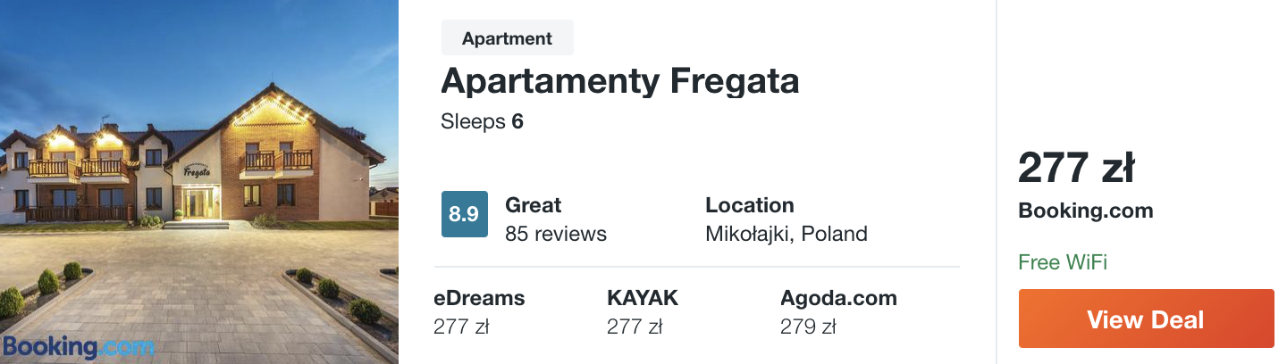Click the 8.9 rating score badge
The height and width of the screenshot is (364, 1287).
click(x=464, y=214)
